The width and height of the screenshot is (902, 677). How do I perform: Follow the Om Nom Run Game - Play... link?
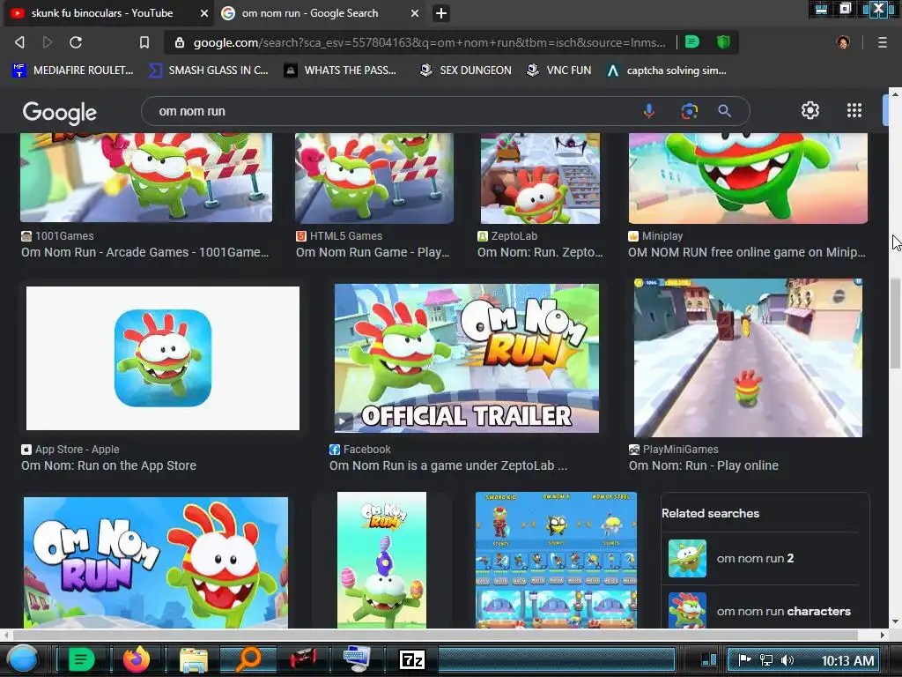click(373, 252)
